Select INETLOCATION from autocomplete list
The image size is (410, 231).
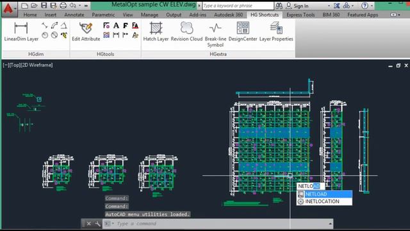(325, 201)
